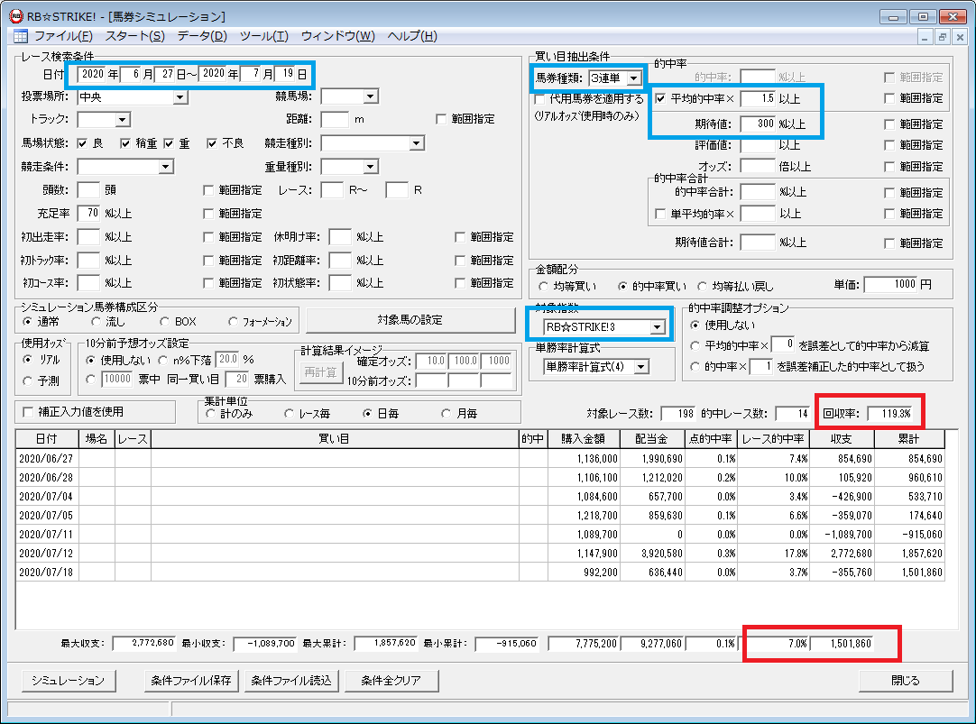Check 範囲指定 next to 距離 field

point(441,119)
